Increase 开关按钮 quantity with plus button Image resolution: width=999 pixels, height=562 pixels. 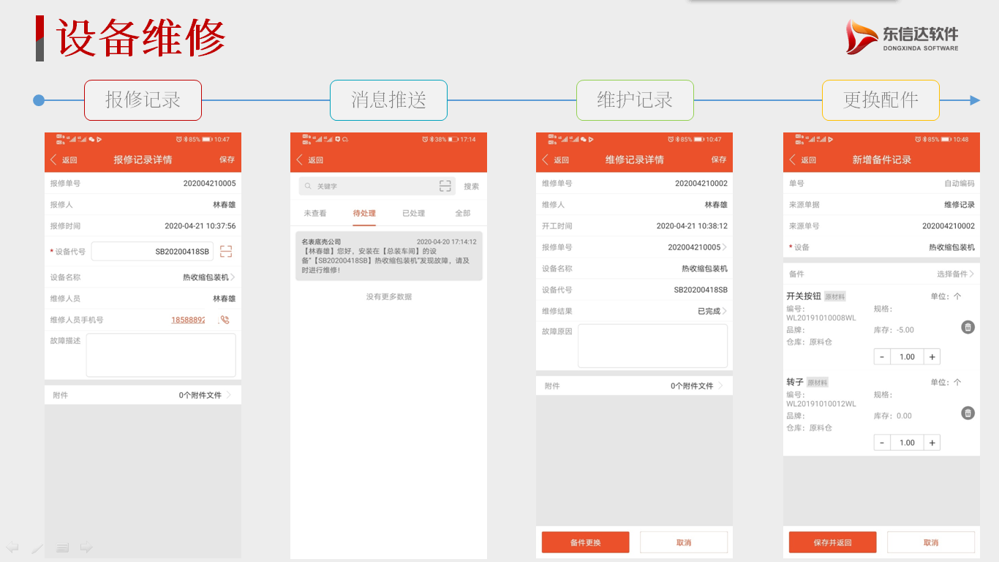click(x=932, y=357)
